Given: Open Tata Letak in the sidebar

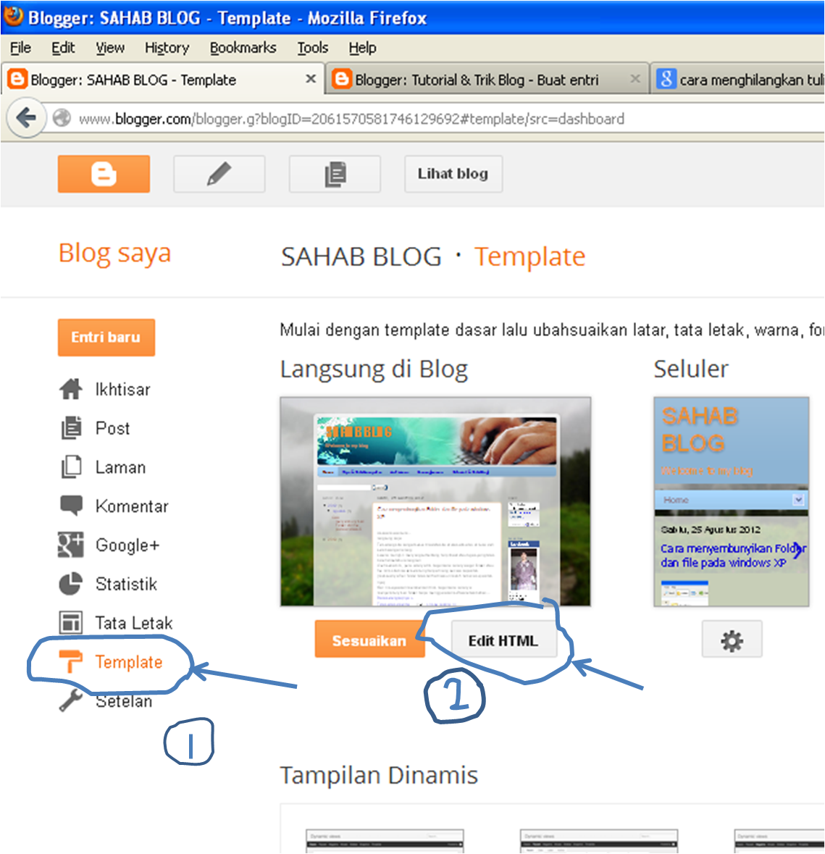Looking at the screenshot, I should pos(134,623).
